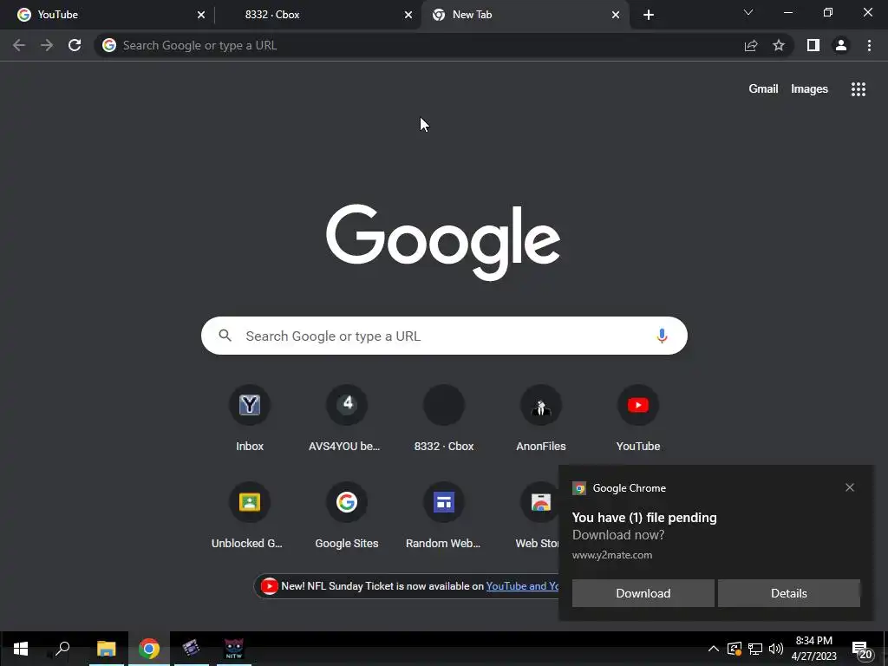Click the www.y2mate.com notification source
This screenshot has height=666, width=888.
point(611,555)
